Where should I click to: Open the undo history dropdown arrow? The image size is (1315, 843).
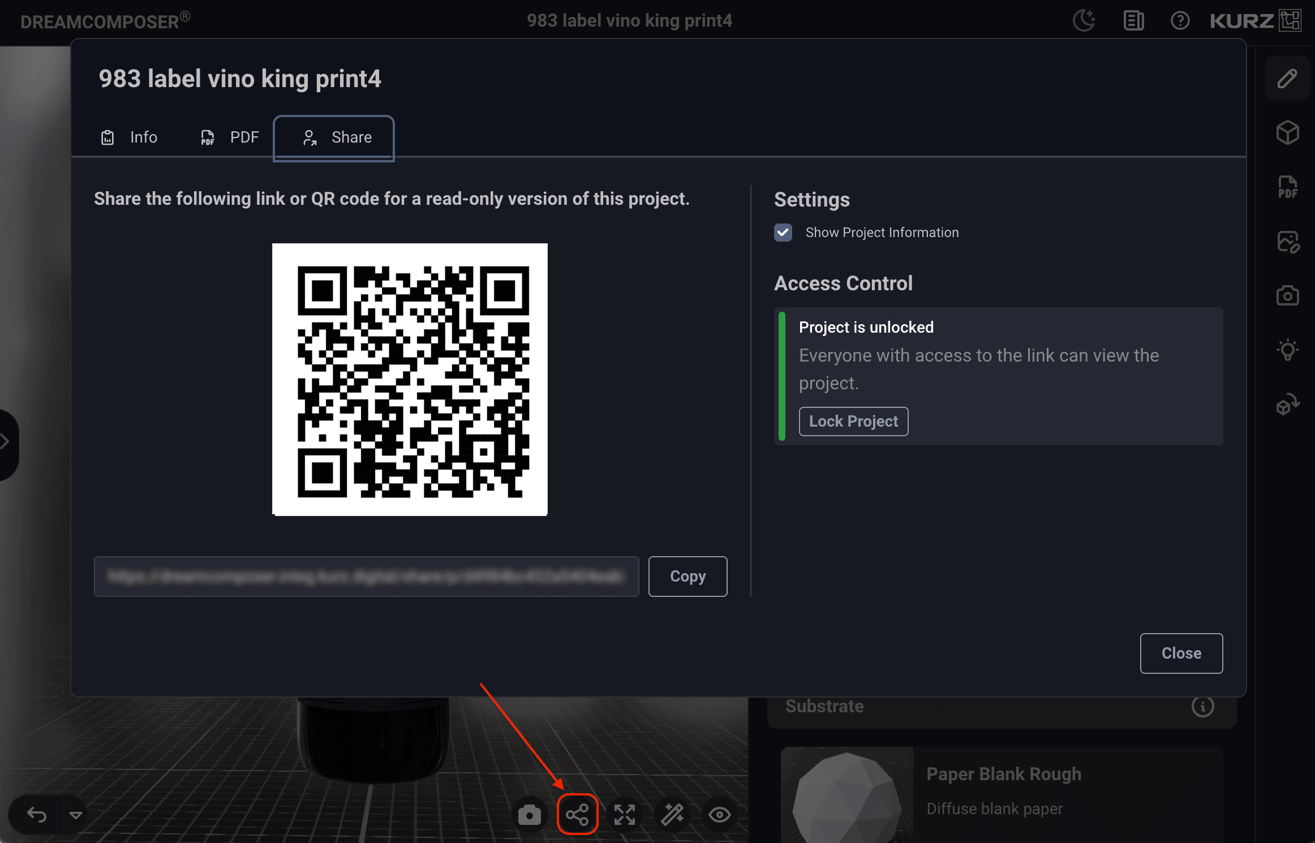pos(76,815)
